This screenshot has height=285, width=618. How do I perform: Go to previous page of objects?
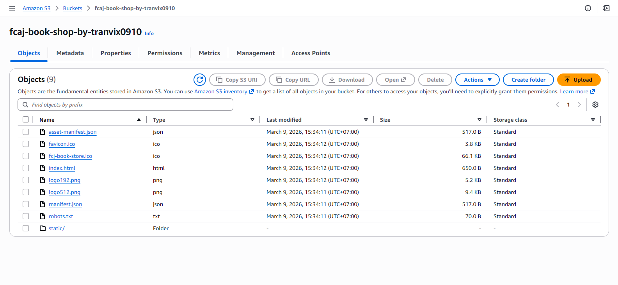[x=558, y=105]
